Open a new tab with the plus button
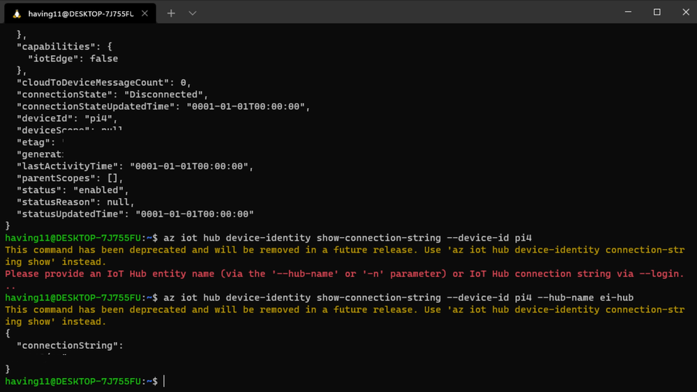 tap(171, 13)
